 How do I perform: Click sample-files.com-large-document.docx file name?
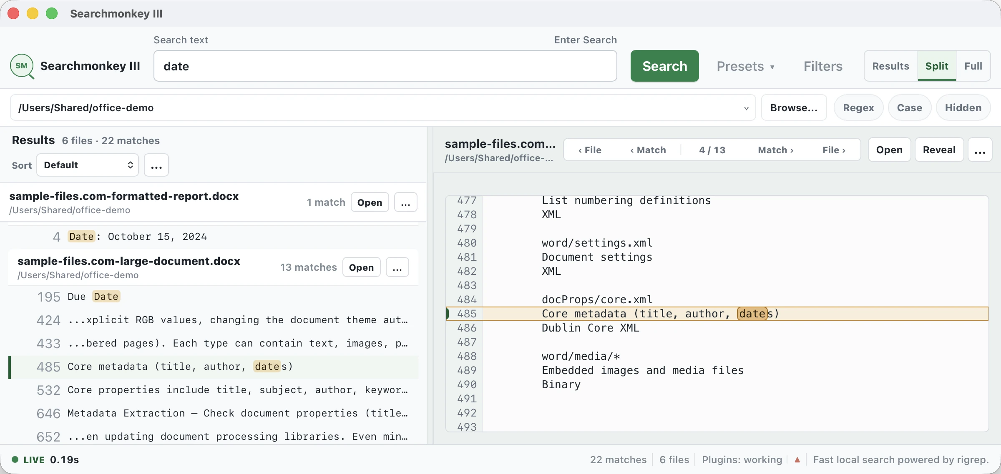(129, 261)
